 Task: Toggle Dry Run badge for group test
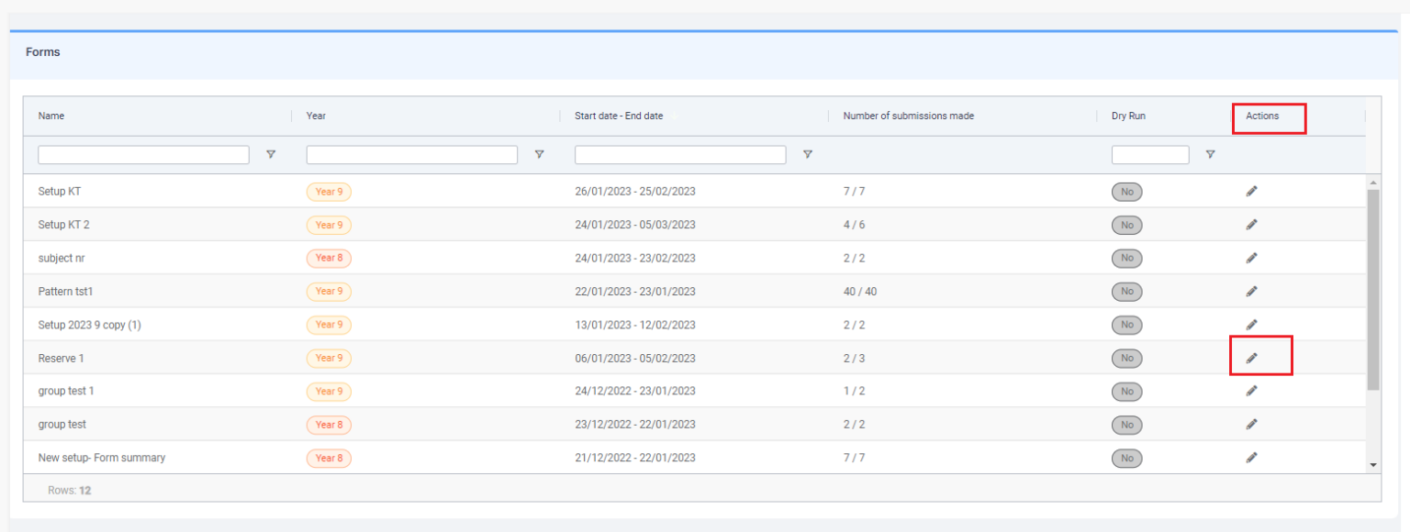(1126, 425)
